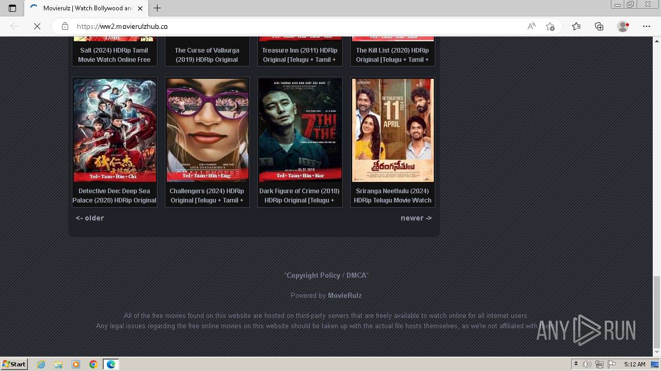Open Settings and more menu
The image size is (661, 371).
coord(647,26)
